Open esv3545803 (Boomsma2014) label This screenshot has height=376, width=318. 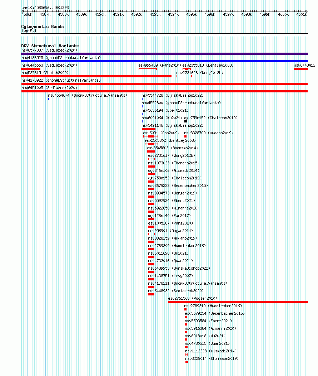pyautogui.click(x=173, y=148)
